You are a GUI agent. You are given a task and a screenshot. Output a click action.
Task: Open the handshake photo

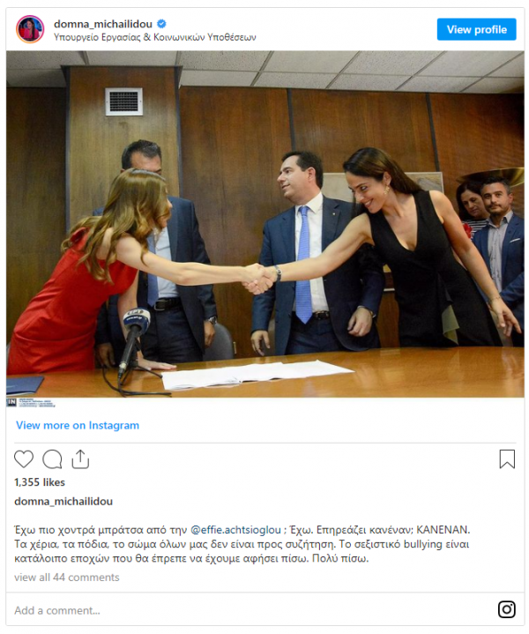pos(265,224)
